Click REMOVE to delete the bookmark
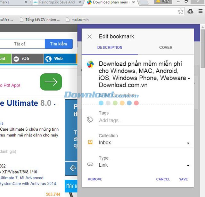This screenshot has height=197, width=205. [95, 179]
